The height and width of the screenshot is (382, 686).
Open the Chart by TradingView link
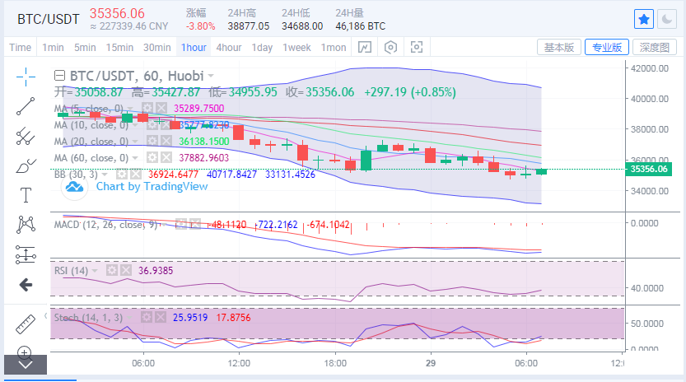152,186
